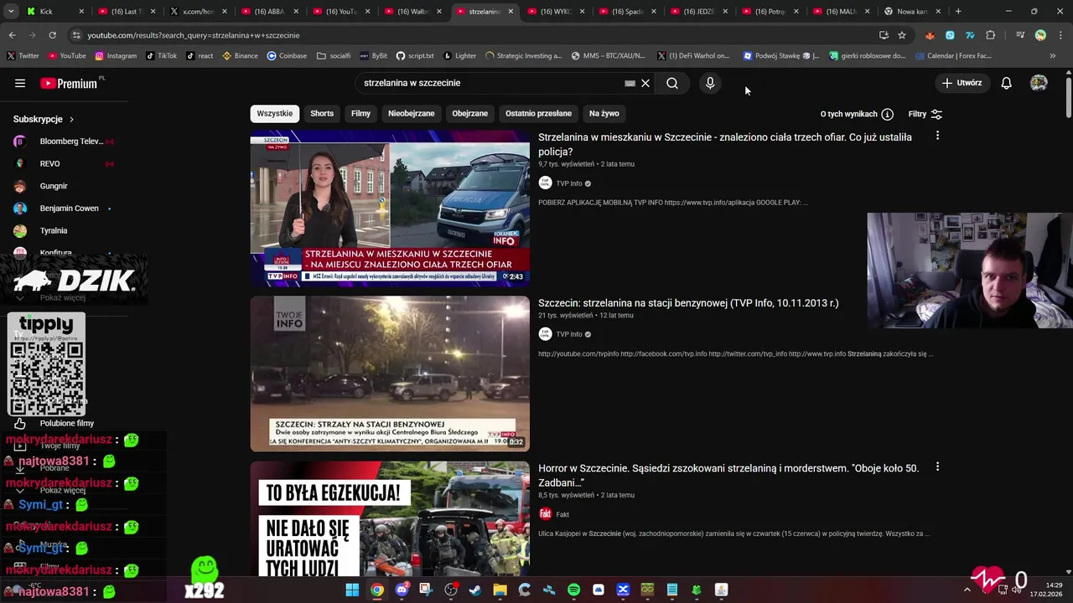This screenshot has height=603, width=1073.
Task: Go back with browser back arrow
Action: [x=12, y=35]
